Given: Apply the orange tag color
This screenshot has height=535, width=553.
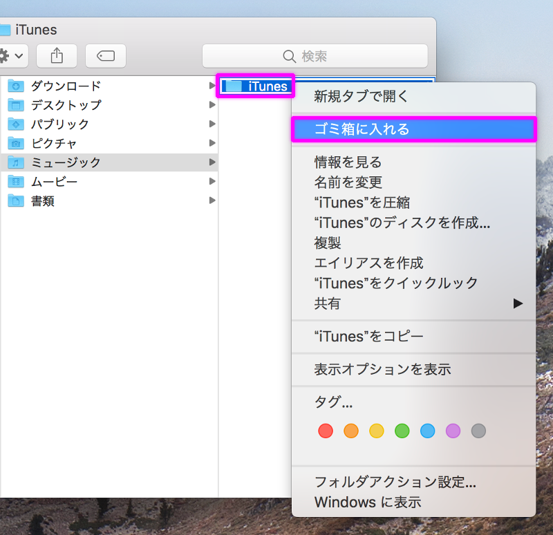Looking at the screenshot, I should point(351,431).
